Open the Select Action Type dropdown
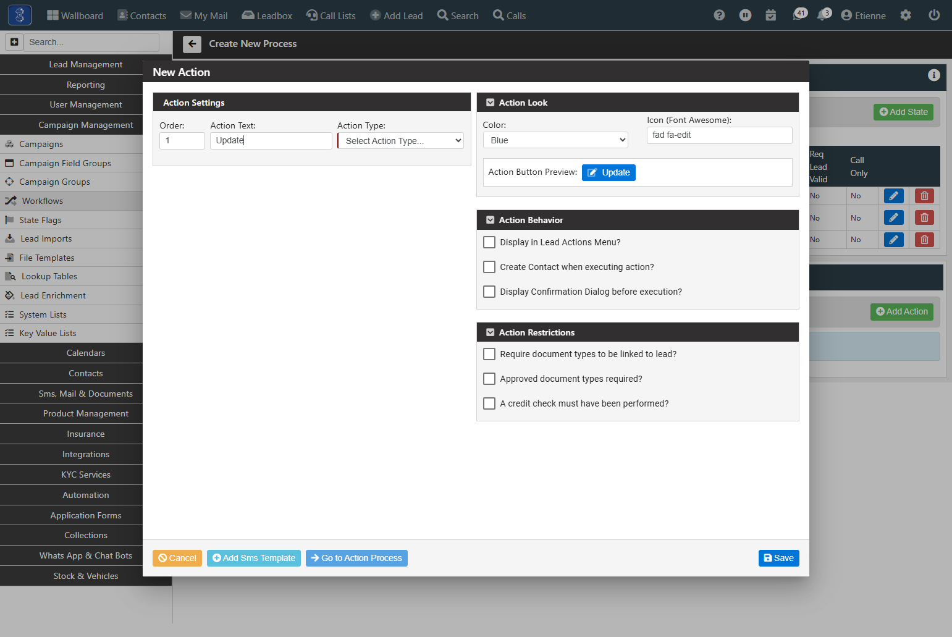 click(x=401, y=141)
